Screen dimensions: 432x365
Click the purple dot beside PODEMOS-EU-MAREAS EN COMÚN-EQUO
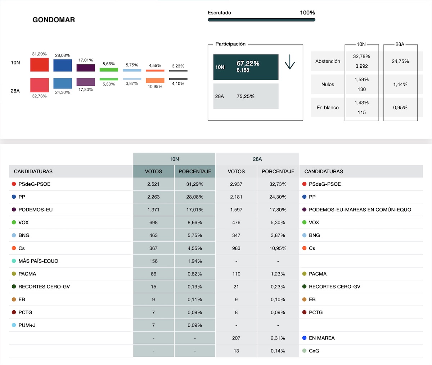pos(305,209)
